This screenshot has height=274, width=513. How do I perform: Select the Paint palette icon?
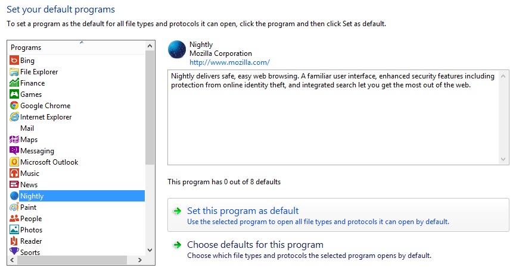[x=14, y=207]
